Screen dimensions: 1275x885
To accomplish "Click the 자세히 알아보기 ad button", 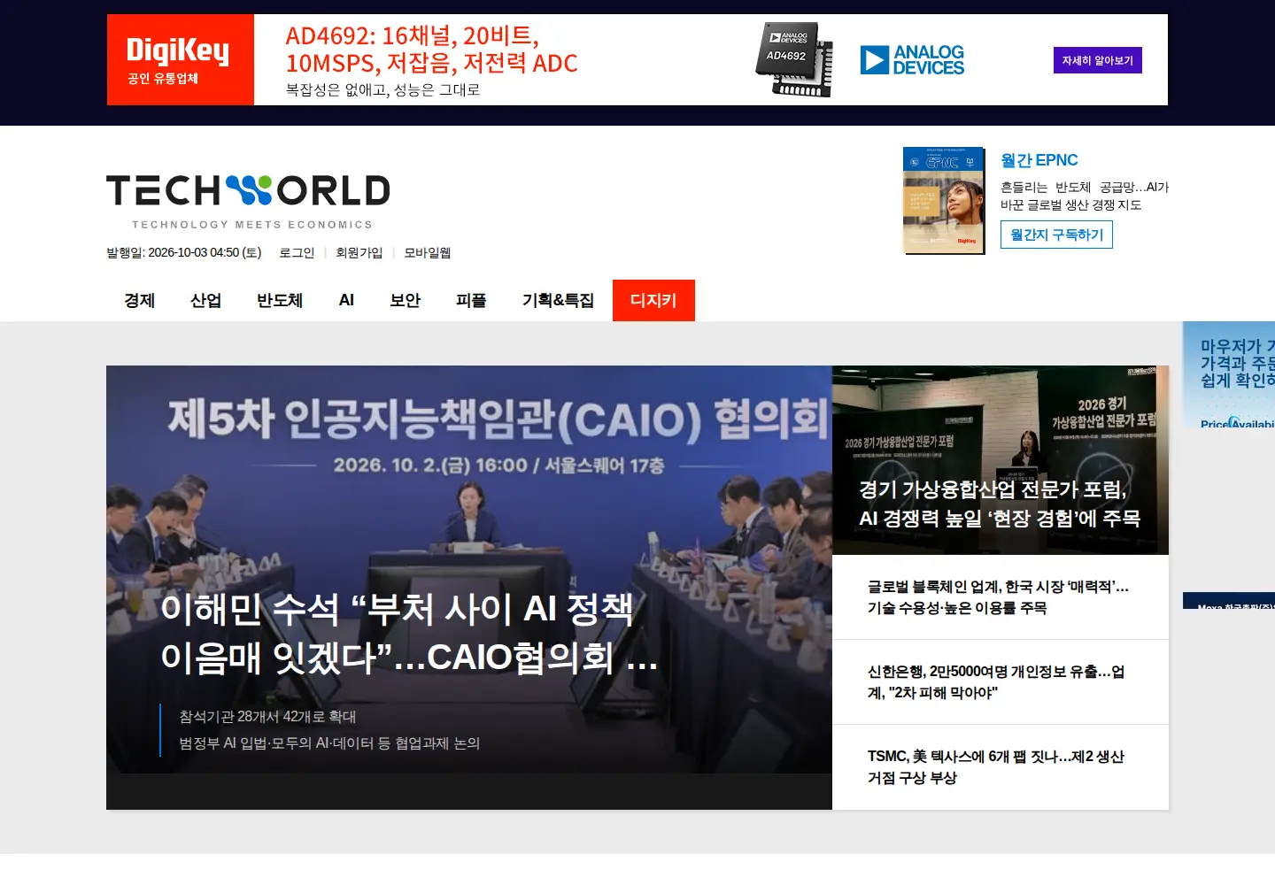I will point(1097,60).
